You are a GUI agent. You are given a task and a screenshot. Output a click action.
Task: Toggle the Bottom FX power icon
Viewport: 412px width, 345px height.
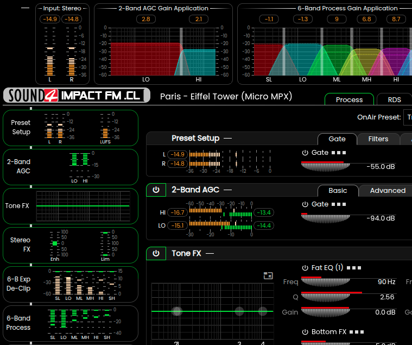click(305, 332)
